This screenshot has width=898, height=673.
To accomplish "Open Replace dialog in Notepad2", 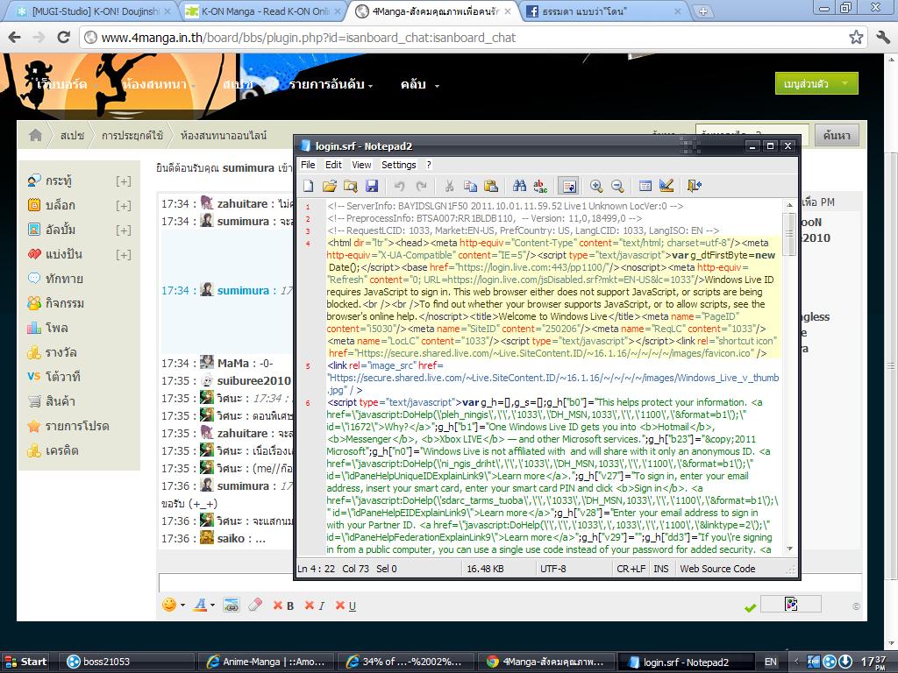I will (x=540, y=186).
